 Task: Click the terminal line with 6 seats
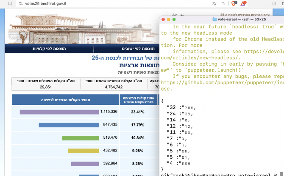pos(177,145)
